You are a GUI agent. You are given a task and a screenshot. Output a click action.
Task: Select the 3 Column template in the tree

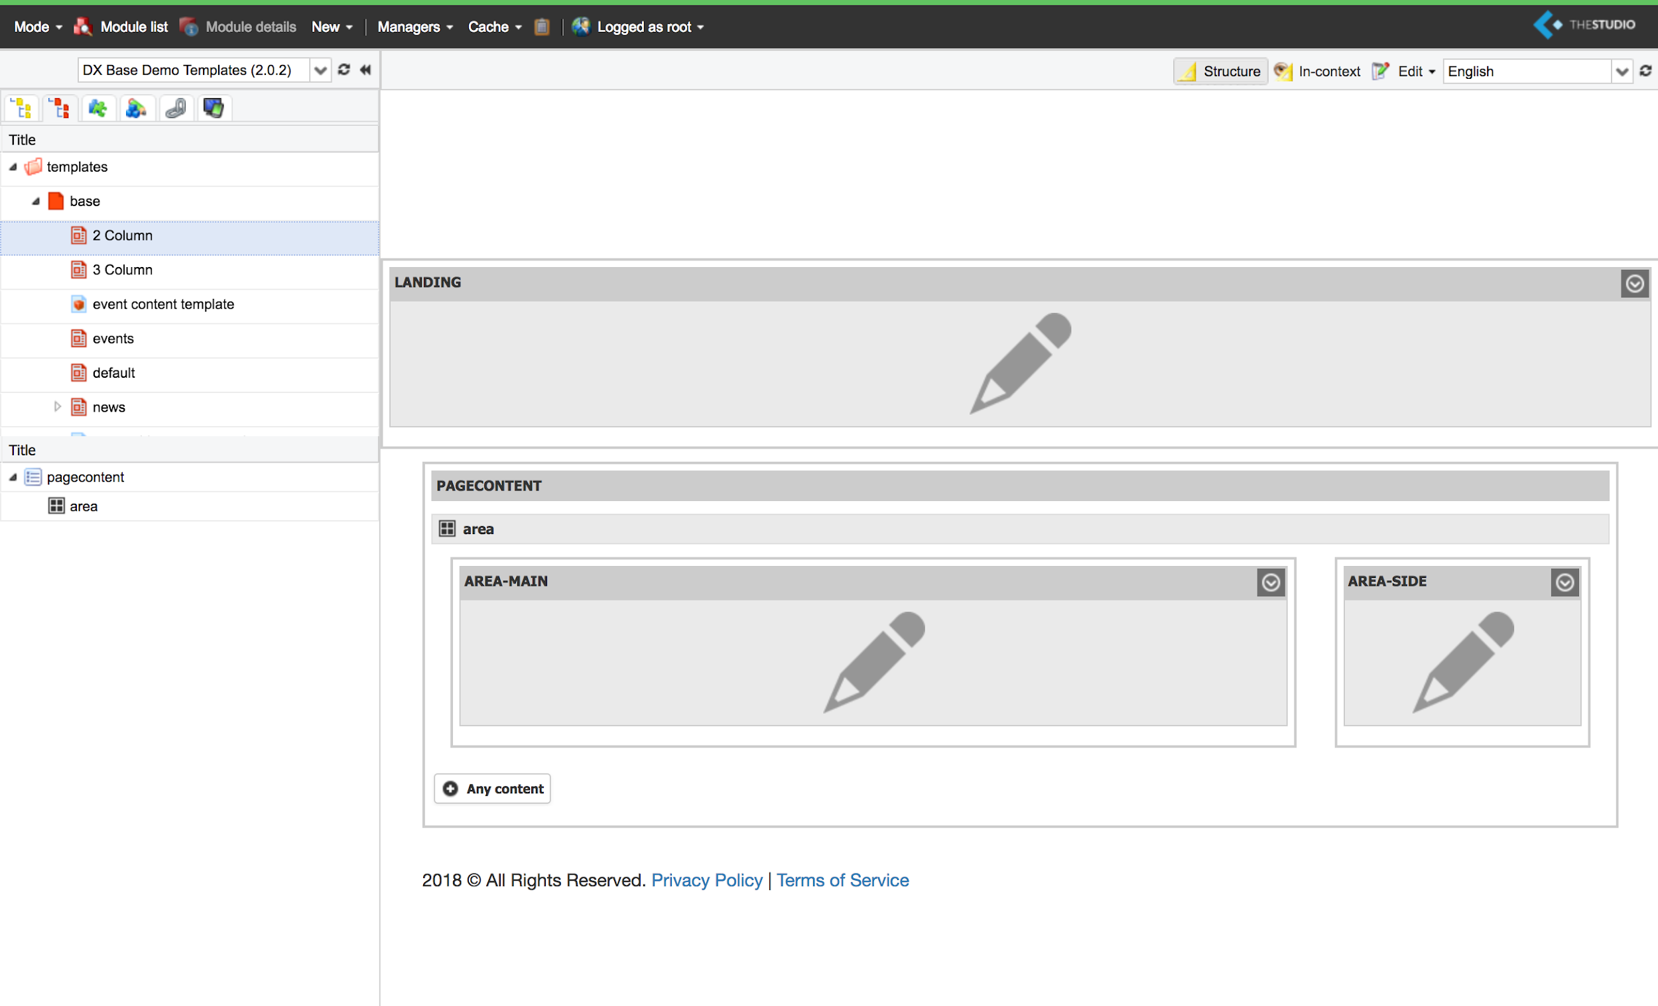pos(123,269)
